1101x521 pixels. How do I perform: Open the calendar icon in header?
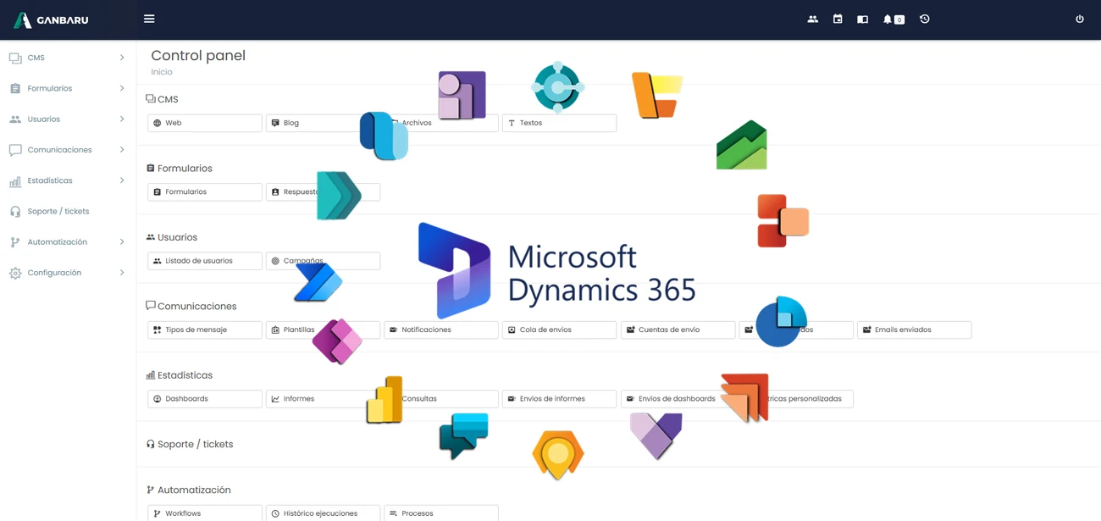tap(838, 19)
